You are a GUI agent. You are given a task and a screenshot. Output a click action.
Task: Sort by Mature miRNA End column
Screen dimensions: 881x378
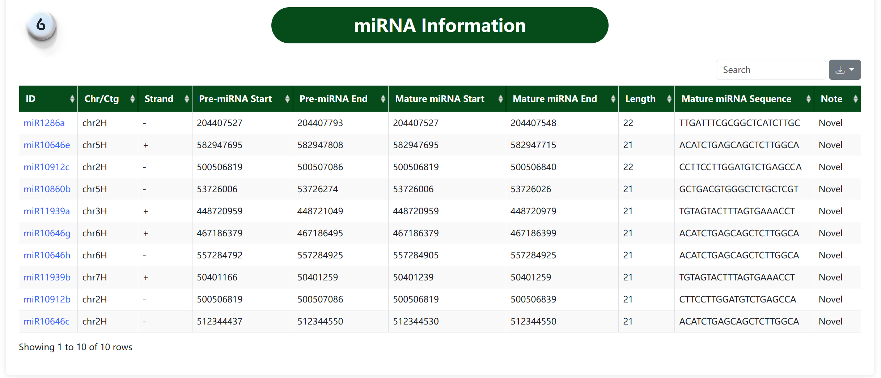pyautogui.click(x=613, y=99)
